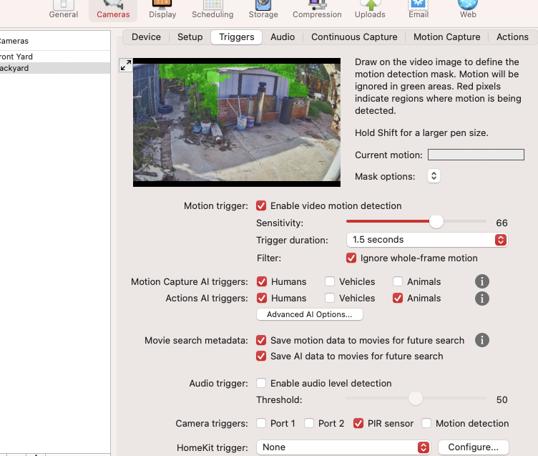The height and width of the screenshot is (456, 538).
Task: Adjust the audio Threshold slider handle
Action: [x=416, y=398]
